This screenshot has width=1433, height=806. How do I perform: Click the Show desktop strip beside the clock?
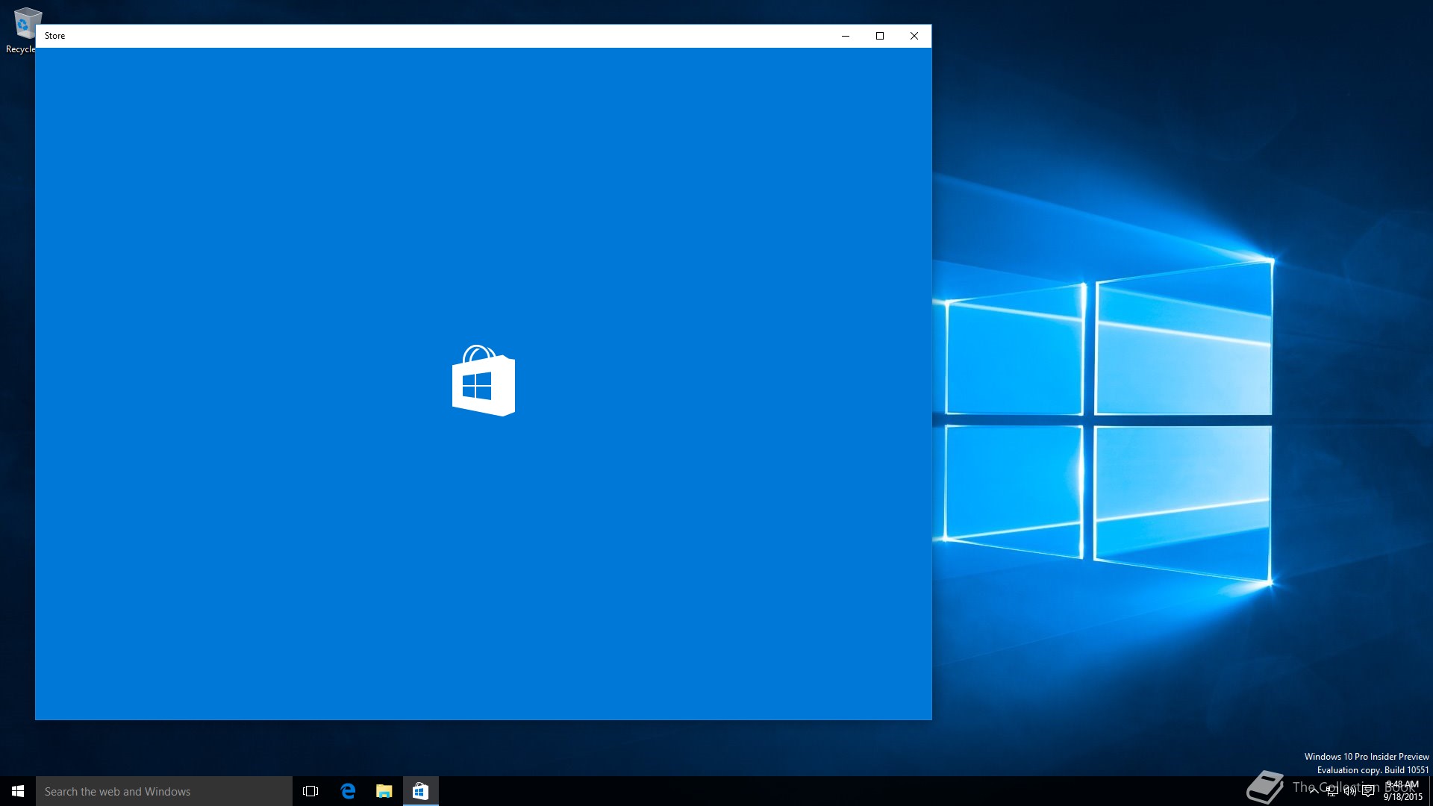click(x=1431, y=791)
